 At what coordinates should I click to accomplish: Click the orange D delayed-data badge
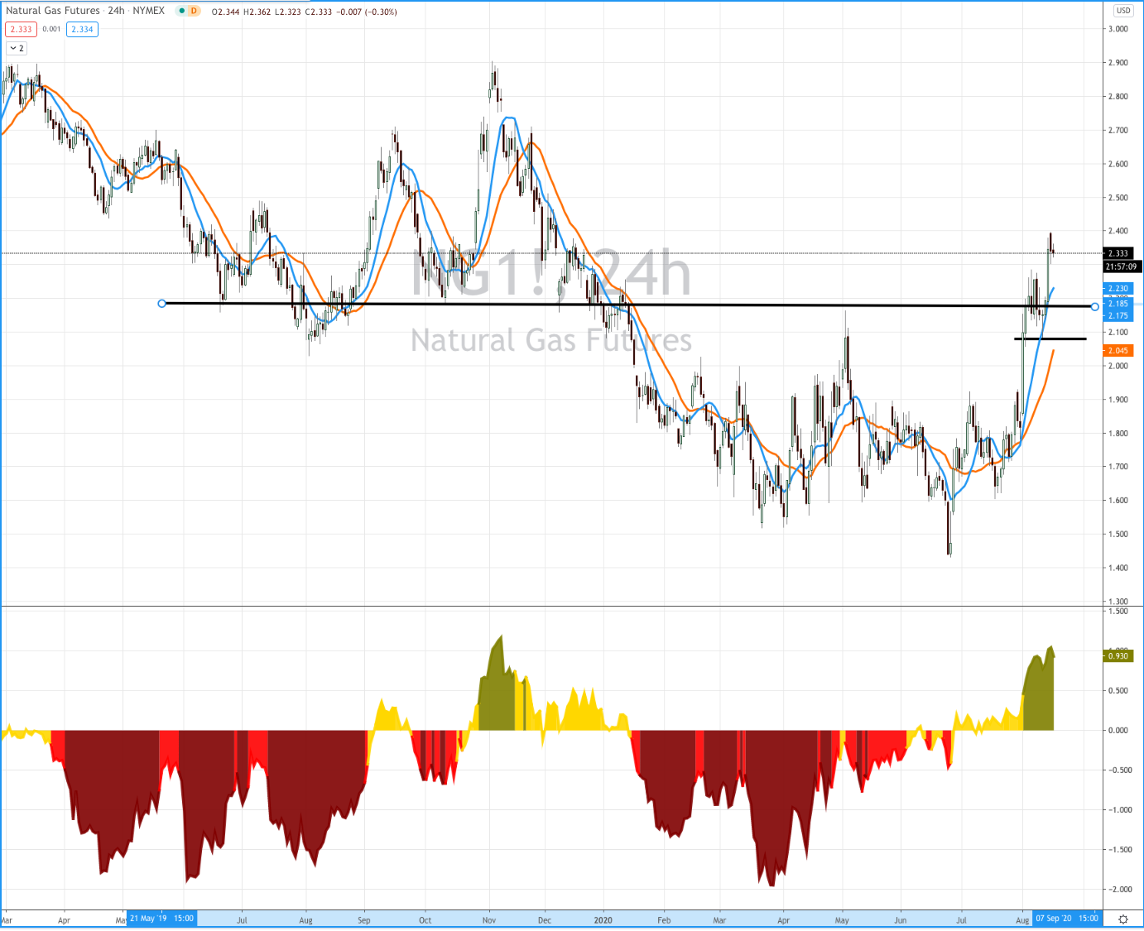[193, 11]
